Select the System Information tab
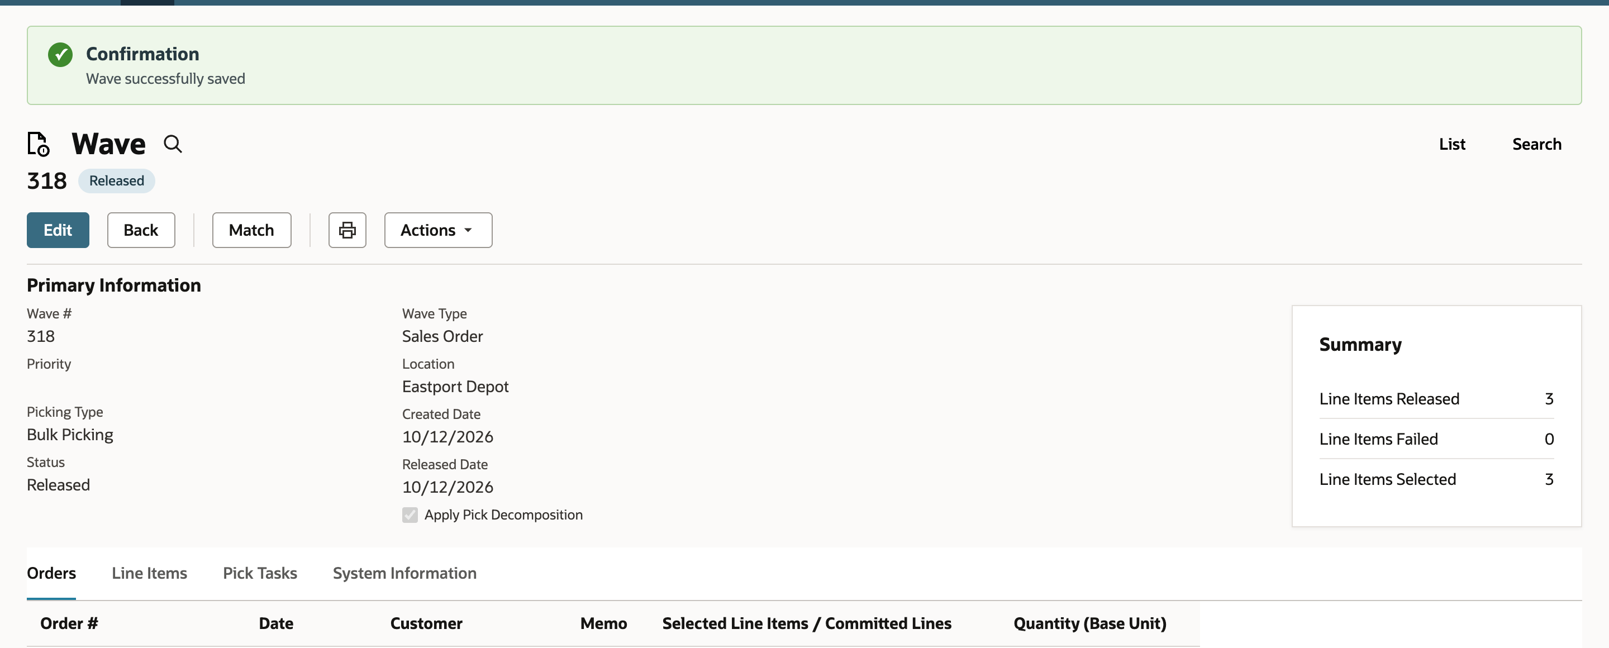The height and width of the screenshot is (648, 1609). [x=404, y=573]
